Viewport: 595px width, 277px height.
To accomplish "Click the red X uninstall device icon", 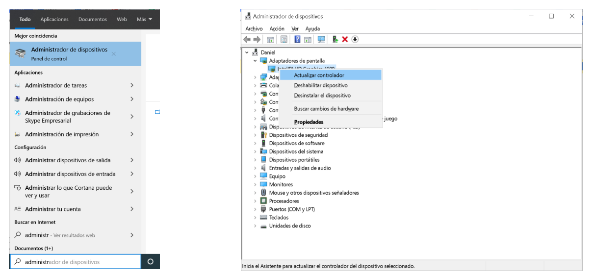I will click(345, 39).
